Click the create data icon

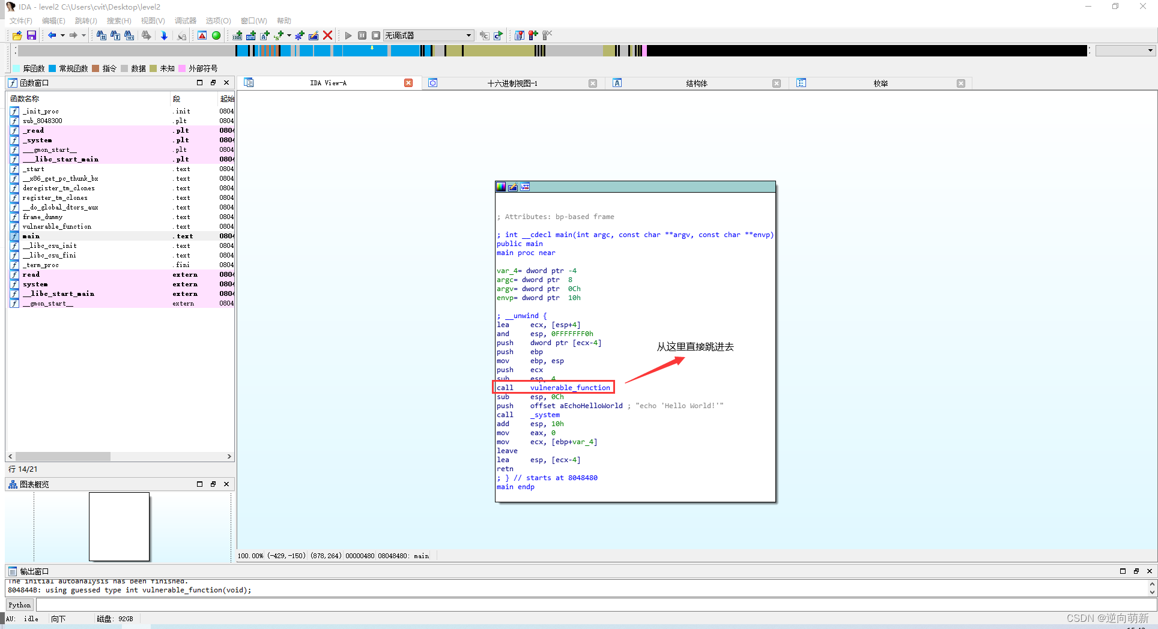(251, 35)
